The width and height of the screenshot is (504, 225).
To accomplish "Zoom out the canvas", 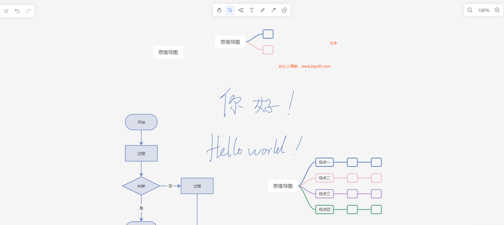I will (x=470, y=10).
